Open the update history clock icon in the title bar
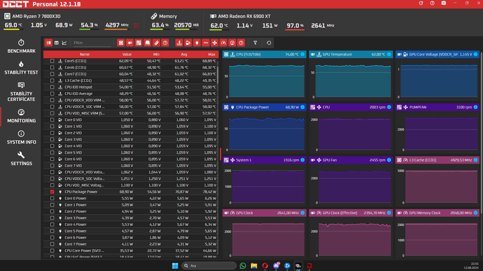Screen dimensions: 483x271 pyautogui.click(x=421, y=3)
